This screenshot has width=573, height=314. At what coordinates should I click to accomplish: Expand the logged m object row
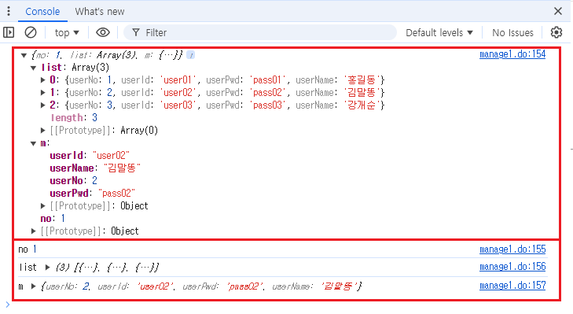pyautogui.click(x=33, y=286)
